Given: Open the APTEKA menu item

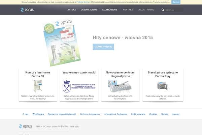Looking at the screenshot, I should point(72,10).
